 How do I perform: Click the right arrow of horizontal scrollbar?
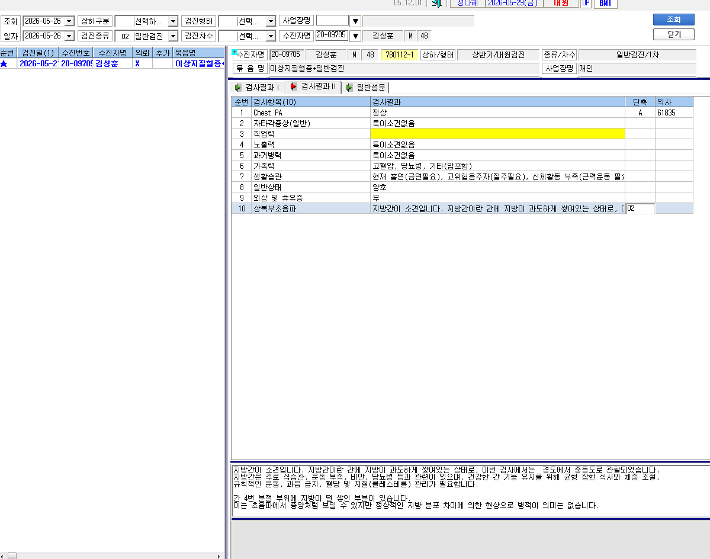pos(219,556)
